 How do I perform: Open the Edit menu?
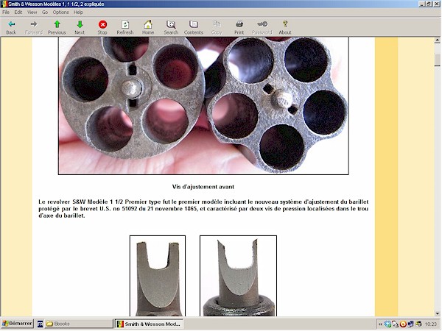click(x=18, y=12)
